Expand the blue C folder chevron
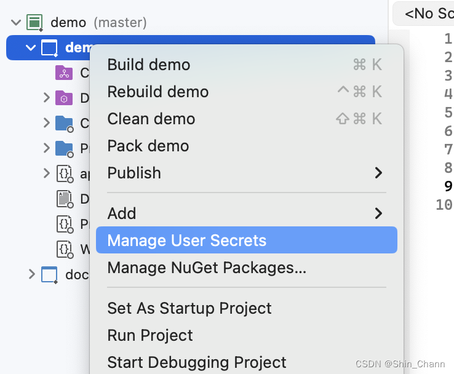Viewport: 454px width, 374px height. tap(46, 123)
